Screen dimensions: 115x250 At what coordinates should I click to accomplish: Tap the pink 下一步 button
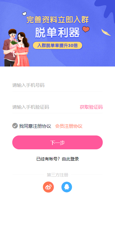click(58, 143)
